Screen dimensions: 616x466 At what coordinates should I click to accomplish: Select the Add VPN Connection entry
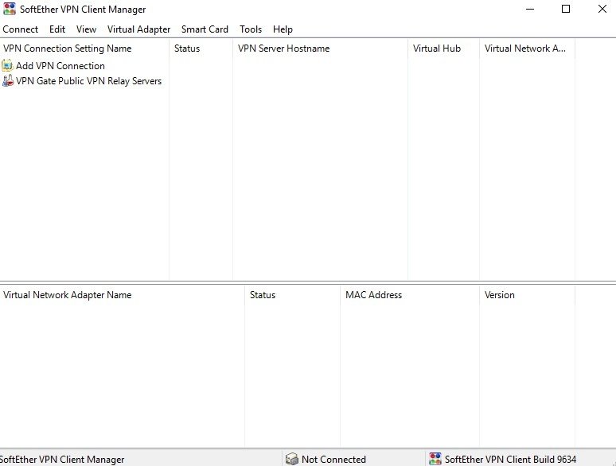point(60,65)
